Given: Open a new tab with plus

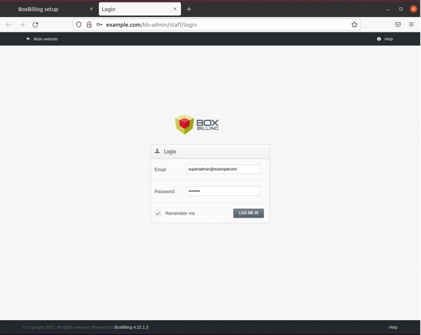Looking at the screenshot, I should click(x=189, y=9).
